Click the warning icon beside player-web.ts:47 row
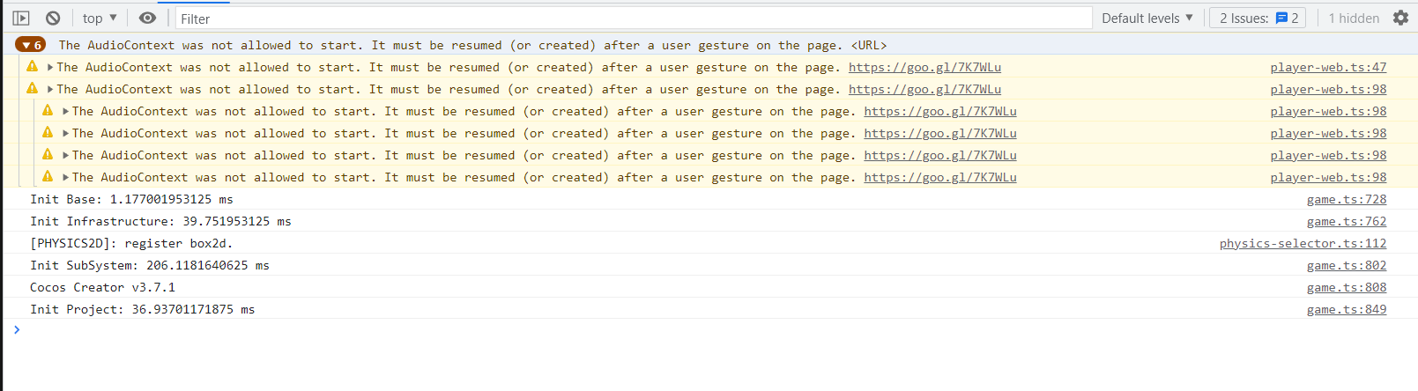The image size is (1418, 391). click(x=33, y=67)
